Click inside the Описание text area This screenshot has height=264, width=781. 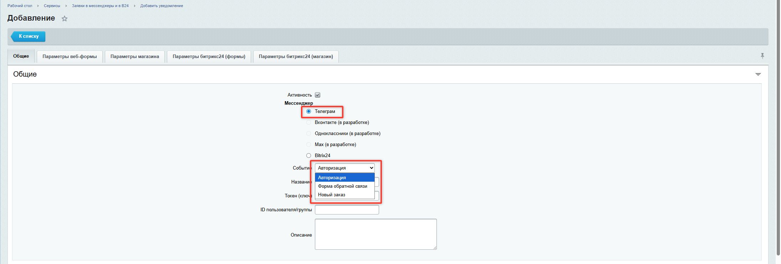pos(376,234)
